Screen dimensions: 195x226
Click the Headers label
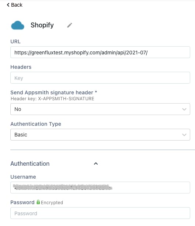[x=21, y=67]
